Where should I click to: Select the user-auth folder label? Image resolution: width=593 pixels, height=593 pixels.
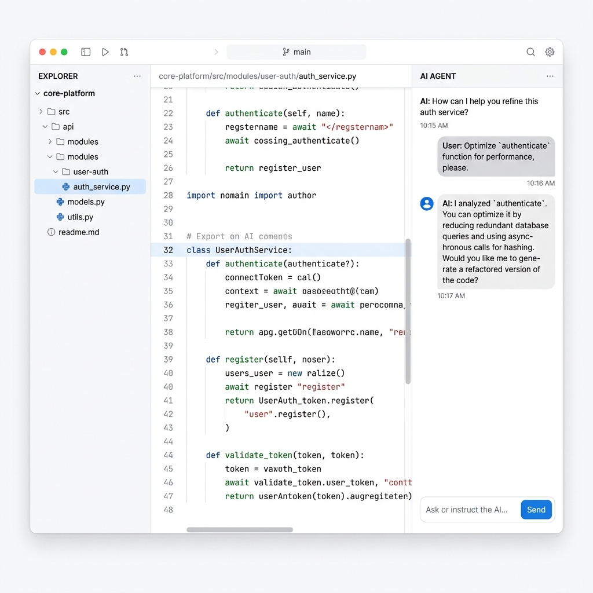point(91,171)
